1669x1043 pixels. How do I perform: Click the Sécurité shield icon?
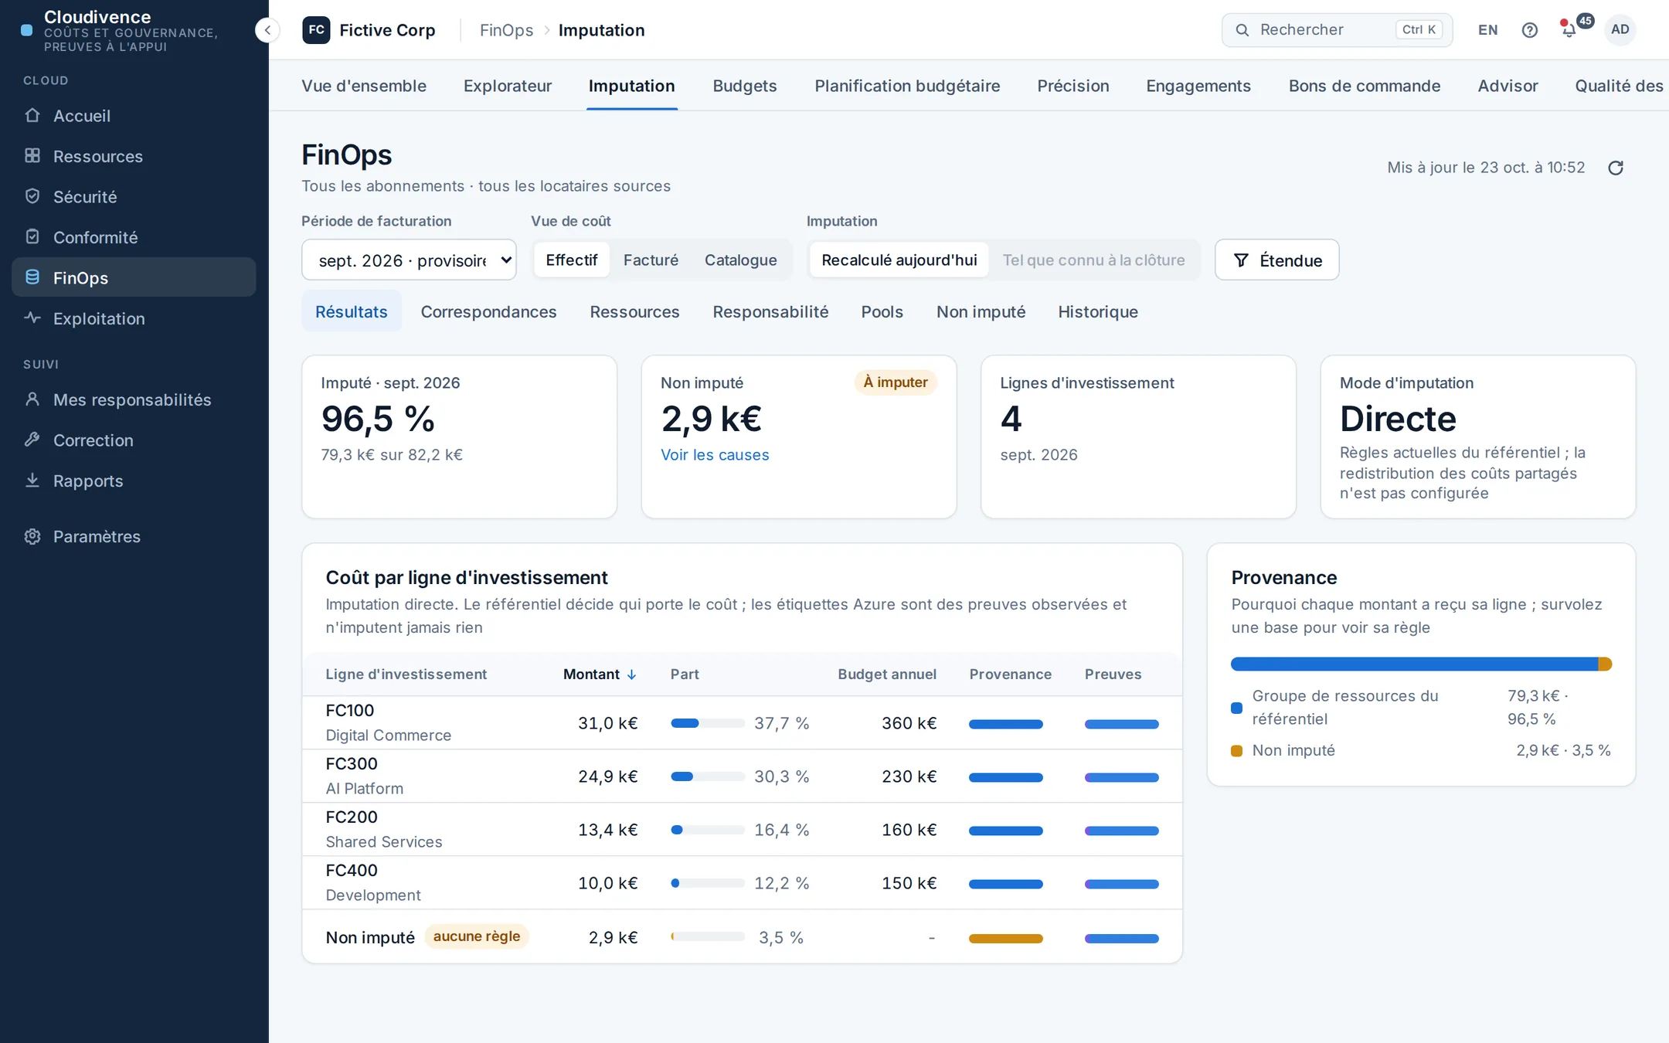tap(32, 196)
